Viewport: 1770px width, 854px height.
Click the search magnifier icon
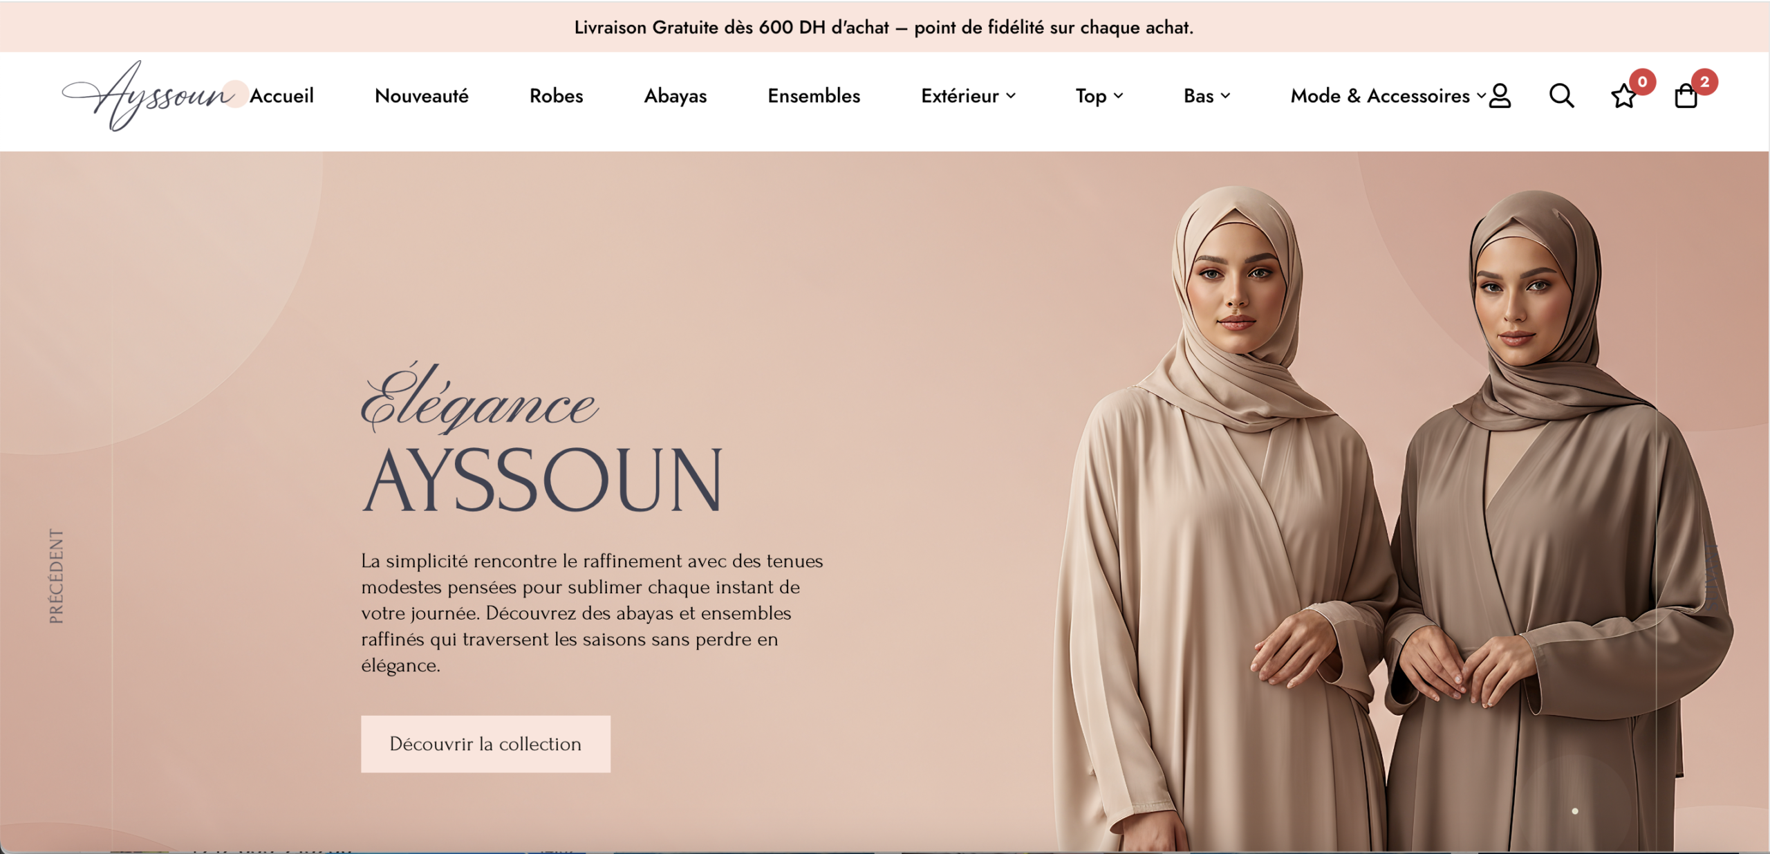1561,95
